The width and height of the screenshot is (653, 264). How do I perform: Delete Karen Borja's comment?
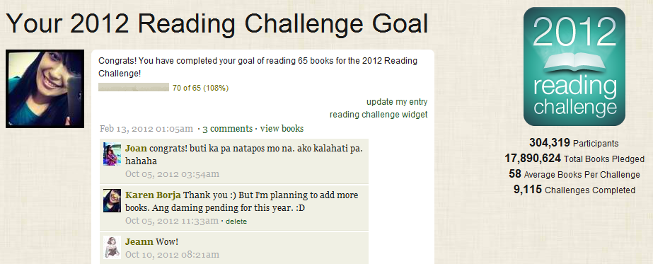(236, 222)
